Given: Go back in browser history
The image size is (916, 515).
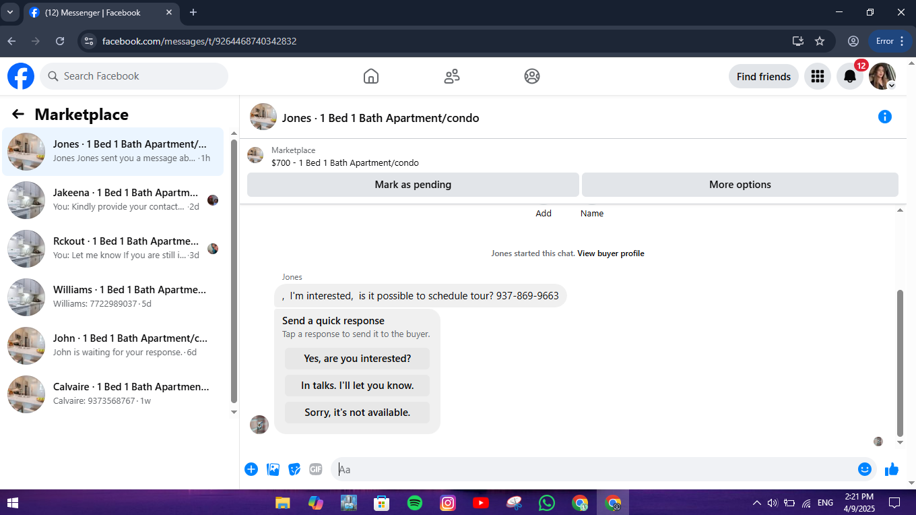Looking at the screenshot, I should 11,41.
